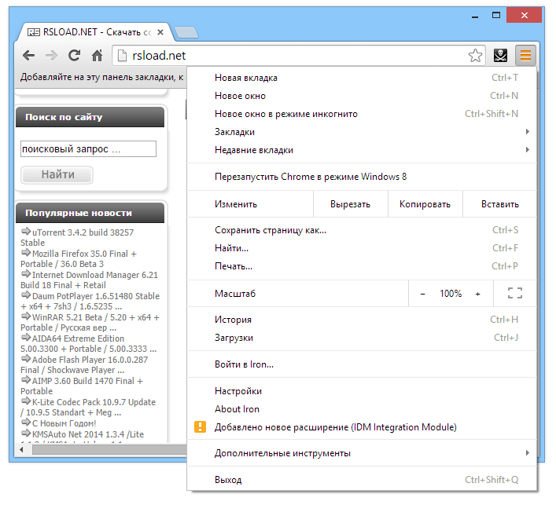This screenshot has height=505, width=556.
Task: Decrease zoom with the minus button
Action: tap(422, 294)
